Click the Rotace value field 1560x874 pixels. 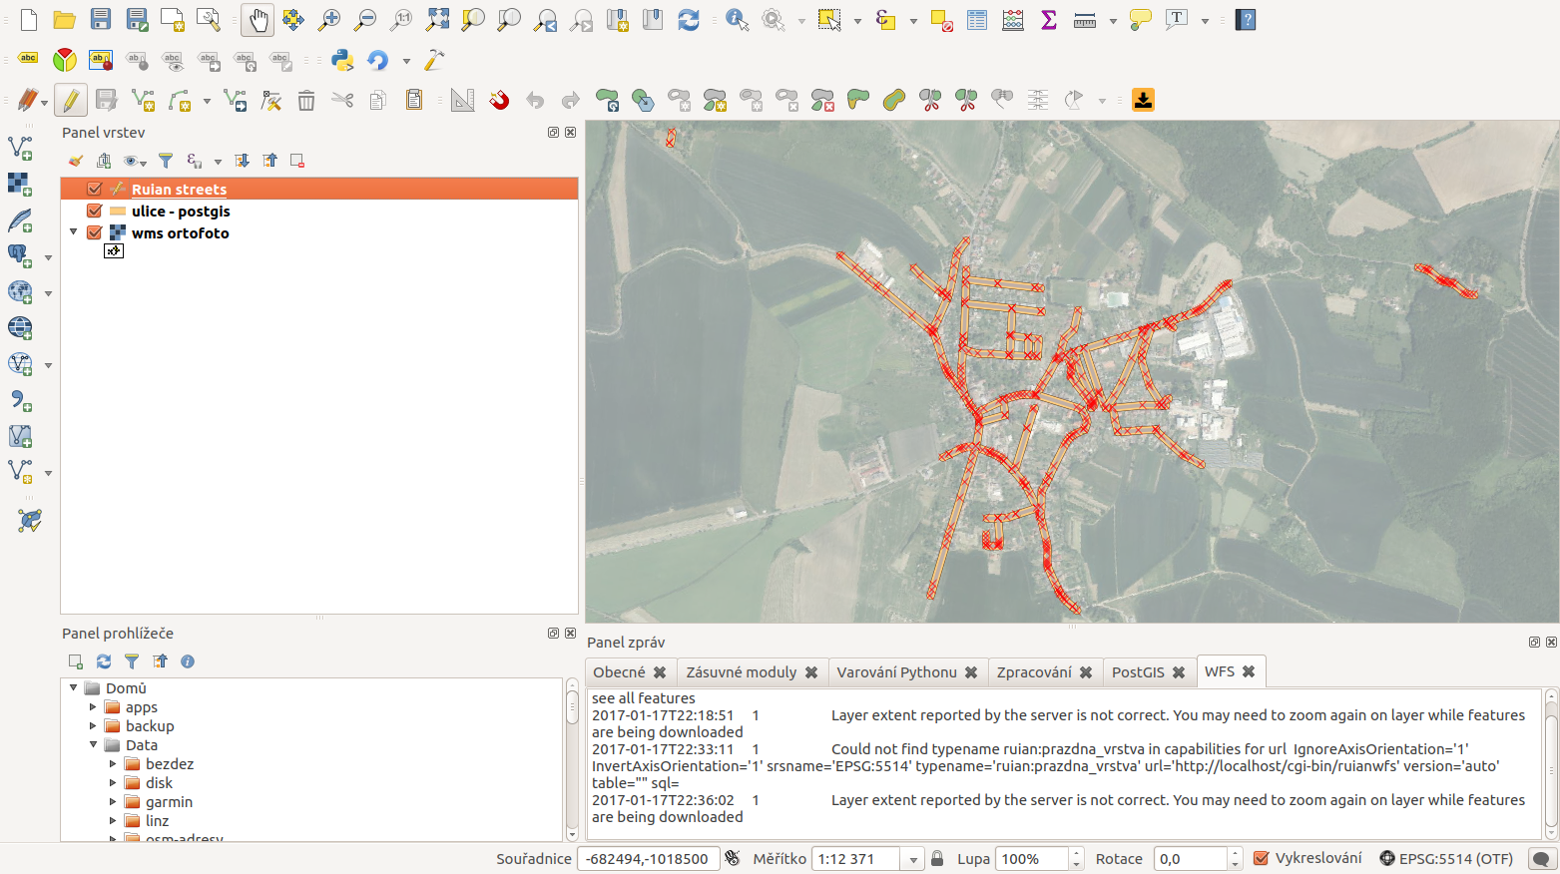(x=1190, y=858)
